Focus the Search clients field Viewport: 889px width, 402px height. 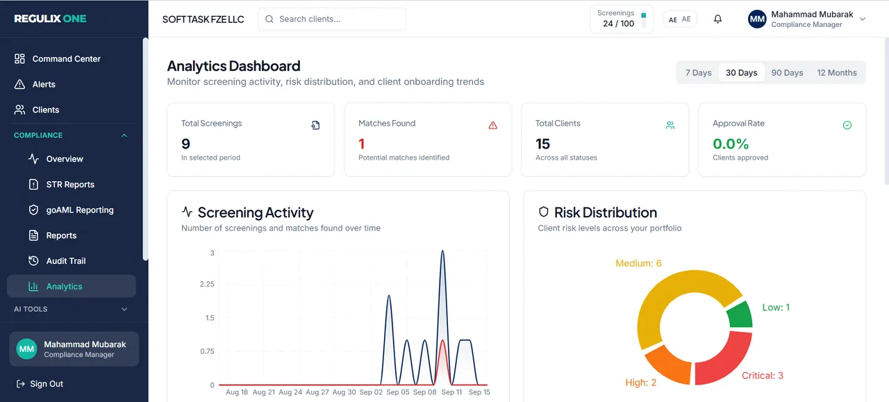pos(332,19)
